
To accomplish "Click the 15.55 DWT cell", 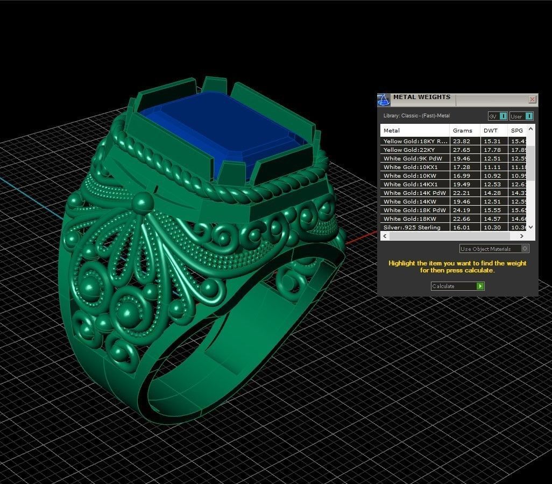I will click(494, 210).
